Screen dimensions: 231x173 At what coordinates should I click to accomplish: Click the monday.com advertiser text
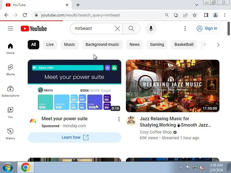click(x=74, y=126)
